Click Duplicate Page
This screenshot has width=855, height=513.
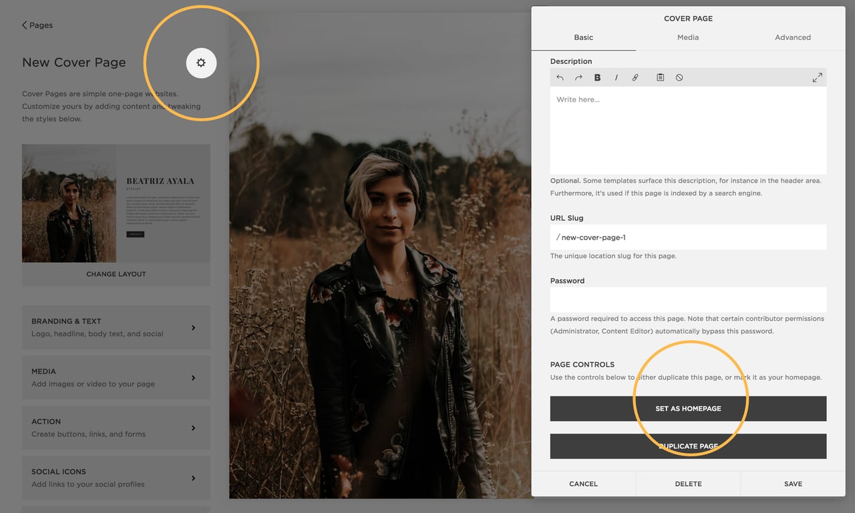point(687,446)
